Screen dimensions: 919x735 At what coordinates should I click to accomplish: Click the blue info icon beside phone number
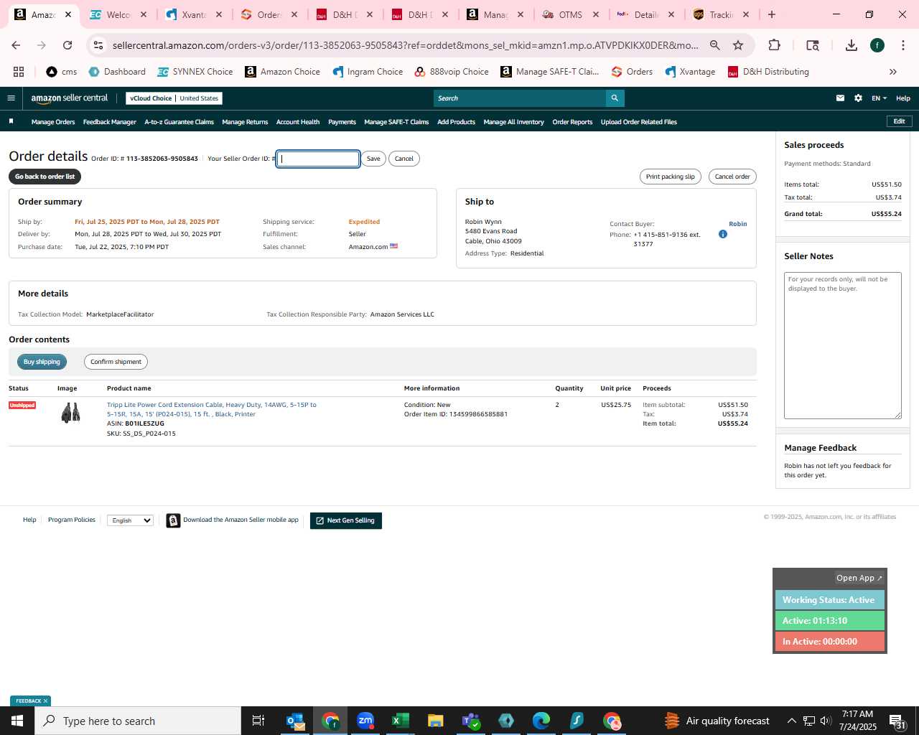point(723,234)
